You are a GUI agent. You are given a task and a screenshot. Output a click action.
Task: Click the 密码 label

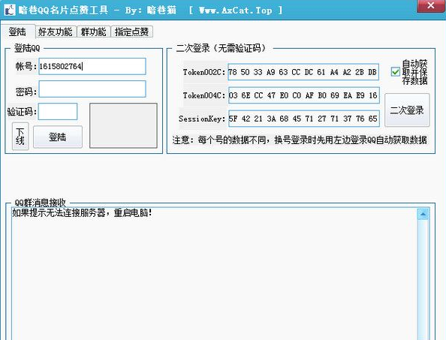coord(26,92)
